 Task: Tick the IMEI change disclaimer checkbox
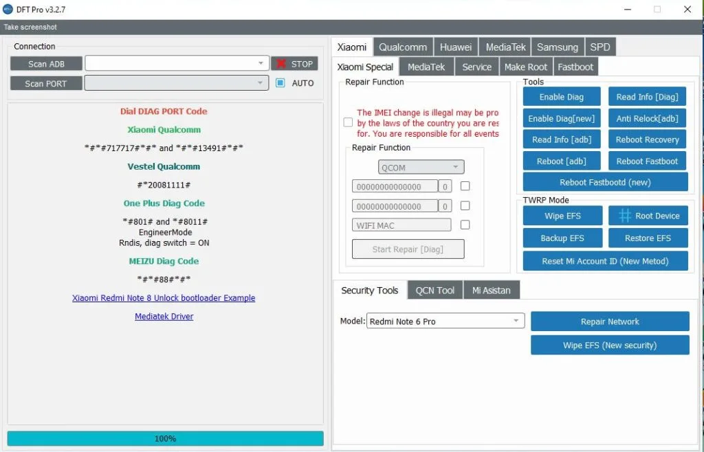(x=348, y=122)
